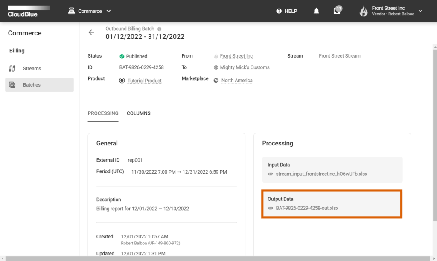437x261 pixels.
Task: Go back using the back arrow
Action: 91,32
